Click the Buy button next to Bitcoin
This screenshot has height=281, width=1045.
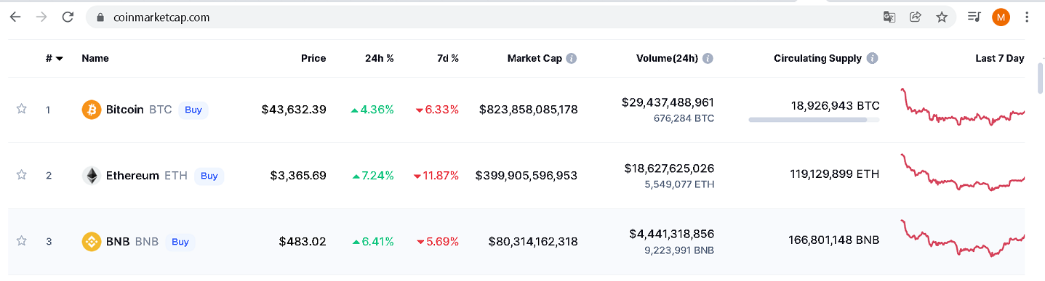tap(193, 110)
